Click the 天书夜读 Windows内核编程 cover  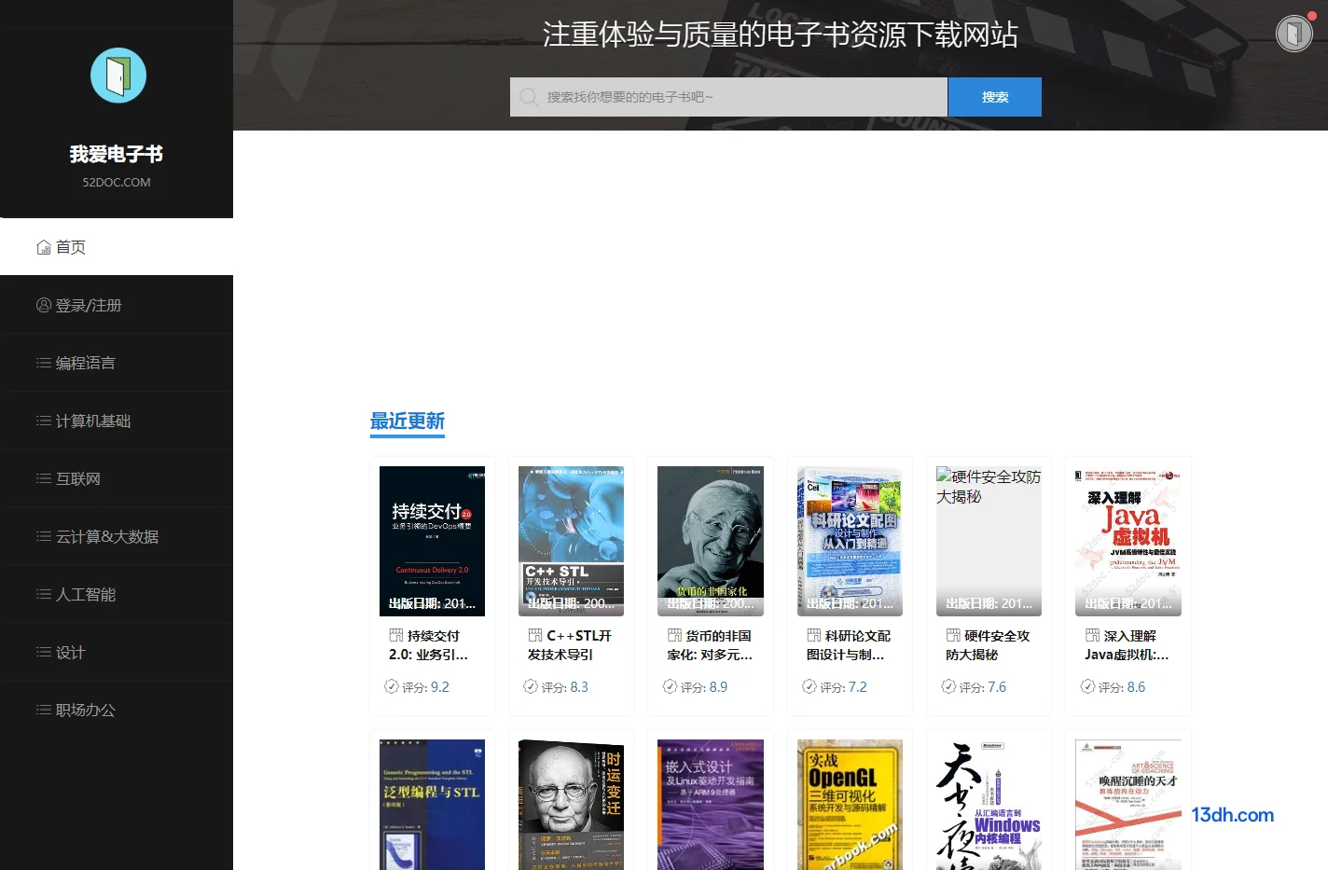pyautogui.click(x=989, y=805)
